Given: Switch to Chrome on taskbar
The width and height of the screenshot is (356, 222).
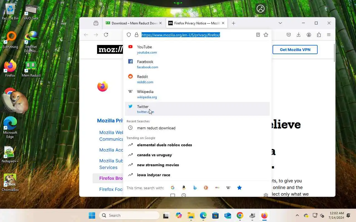Looking at the screenshot, I should pyautogui.click(x=240, y=215).
